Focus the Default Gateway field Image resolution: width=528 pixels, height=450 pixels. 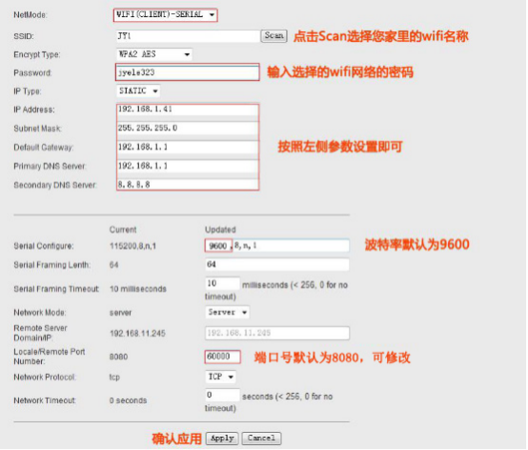188,147
